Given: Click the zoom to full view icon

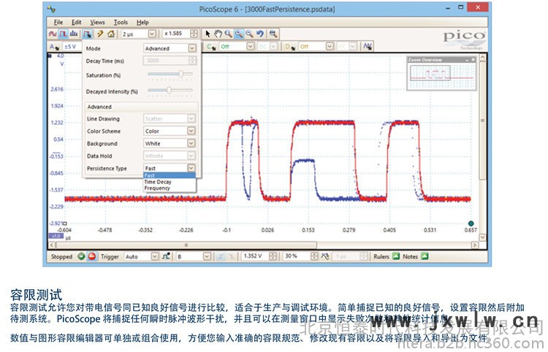Looking at the screenshot, I should 273,34.
